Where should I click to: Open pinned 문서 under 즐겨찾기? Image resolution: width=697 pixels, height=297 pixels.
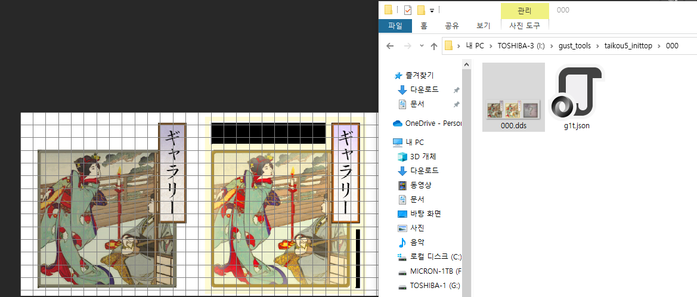[417, 104]
